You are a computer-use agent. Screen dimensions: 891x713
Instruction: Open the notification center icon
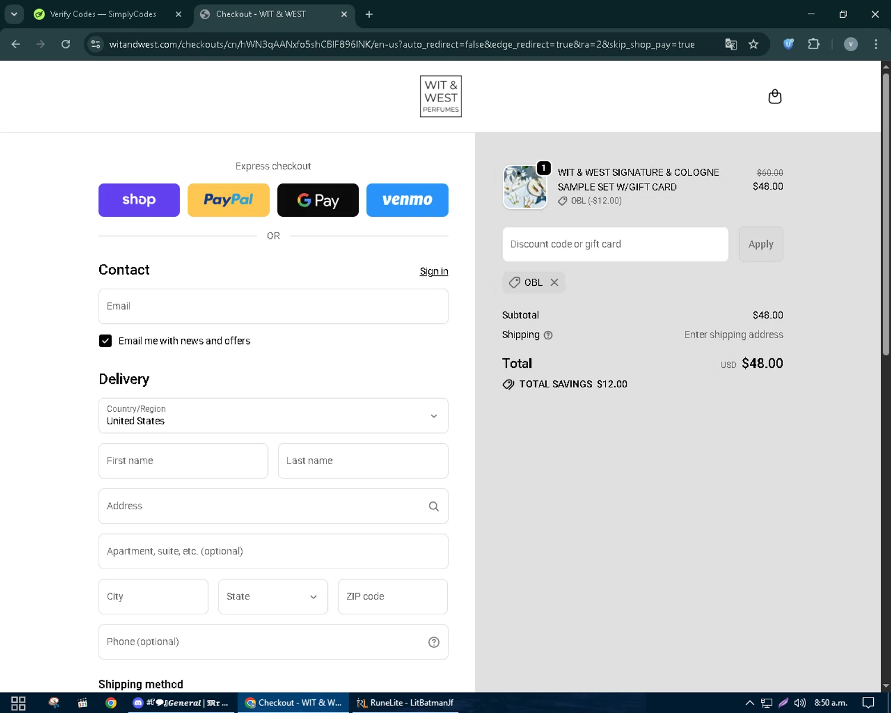868,703
